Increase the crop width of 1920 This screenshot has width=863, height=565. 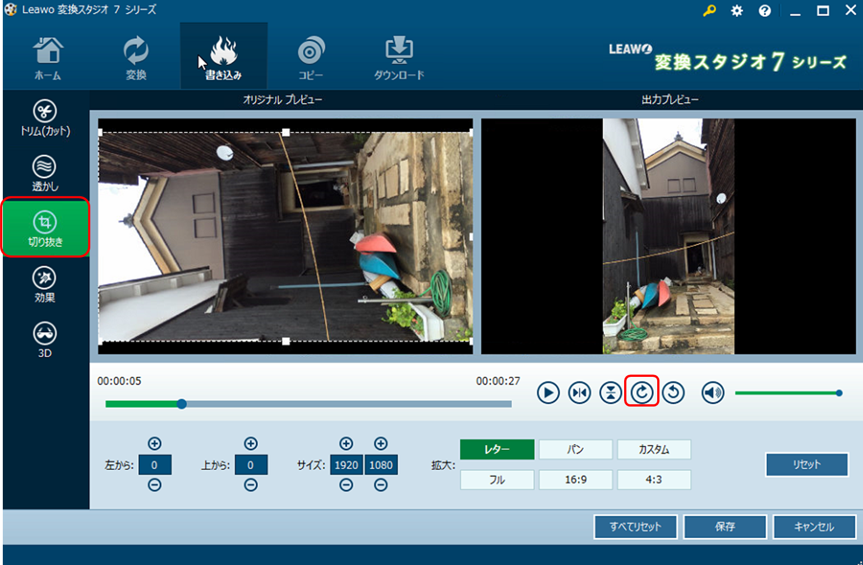346,443
